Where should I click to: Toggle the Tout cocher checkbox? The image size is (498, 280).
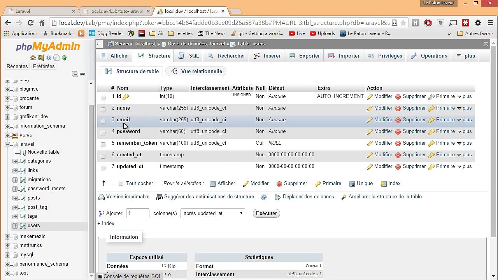tap(121, 183)
